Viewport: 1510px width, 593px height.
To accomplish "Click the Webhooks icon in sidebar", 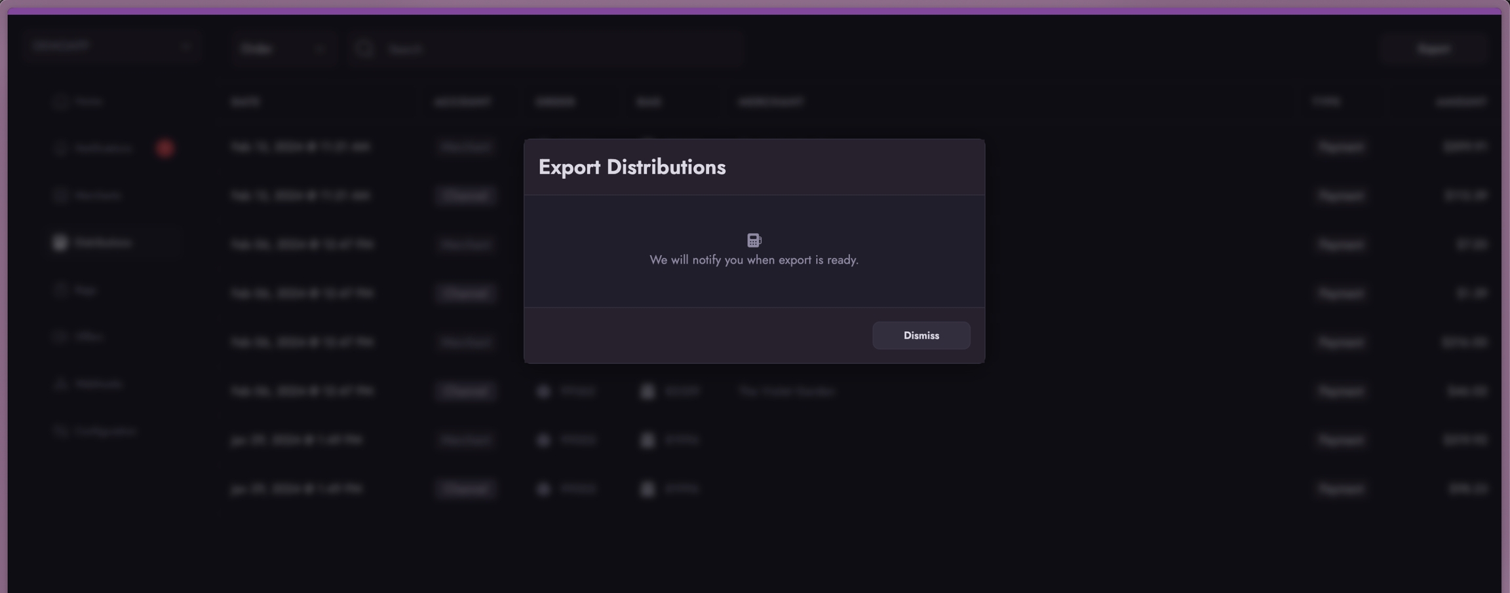I will [60, 384].
